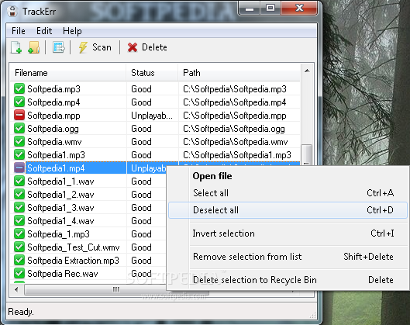Click path C:\Softpedia\Softpedia.ogg

pyautogui.click(x=234, y=129)
